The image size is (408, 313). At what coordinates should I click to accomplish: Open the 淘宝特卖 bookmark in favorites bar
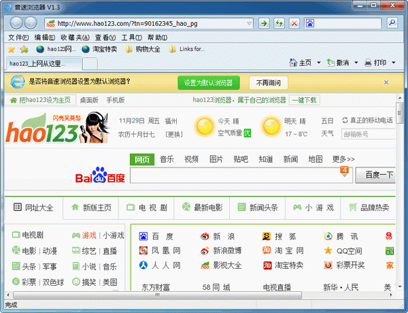click(99, 49)
